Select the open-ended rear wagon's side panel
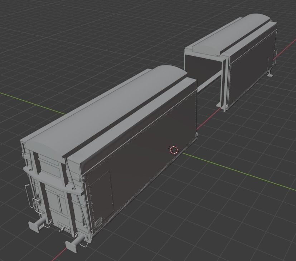Image resolution: width=296 pixels, height=261 pixels. pos(251,70)
